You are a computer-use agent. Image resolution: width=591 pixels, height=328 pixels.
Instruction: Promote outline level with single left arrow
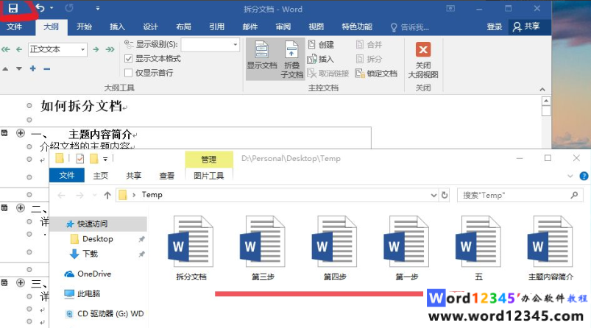point(19,49)
